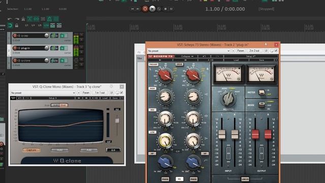Toggle grid lines icon in toolbar

(56, 19)
